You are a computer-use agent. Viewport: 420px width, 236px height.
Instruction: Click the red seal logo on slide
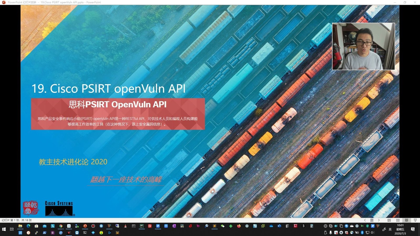pyautogui.click(x=31, y=208)
